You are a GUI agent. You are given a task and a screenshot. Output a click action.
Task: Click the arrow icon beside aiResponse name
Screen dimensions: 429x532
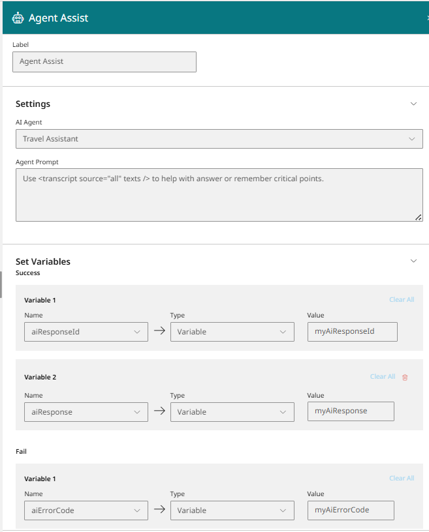click(x=159, y=411)
